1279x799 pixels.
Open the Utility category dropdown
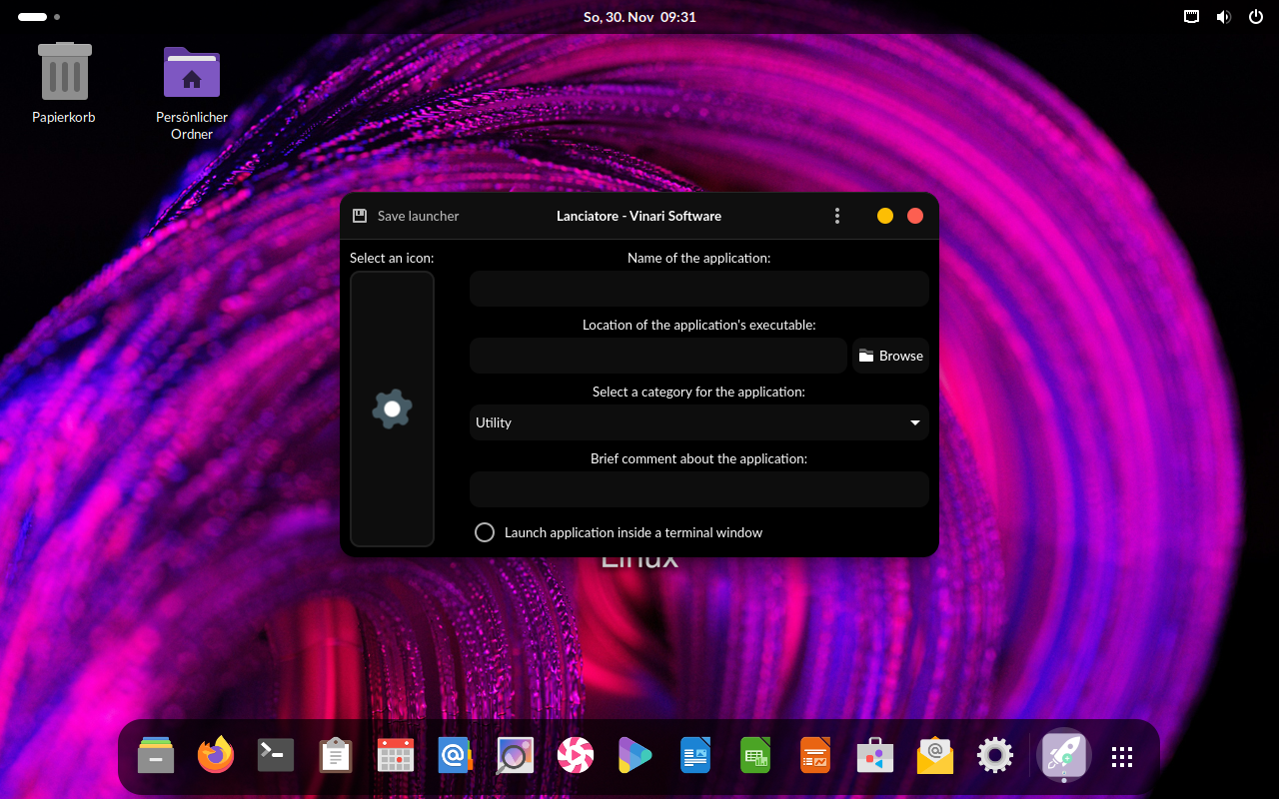click(x=698, y=422)
